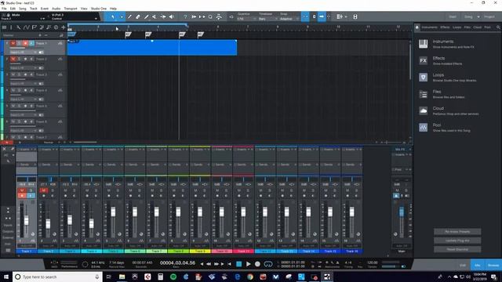Close the mixer console with X icon
The width and height of the screenshot is (502, 282).
tap(4, 149)
